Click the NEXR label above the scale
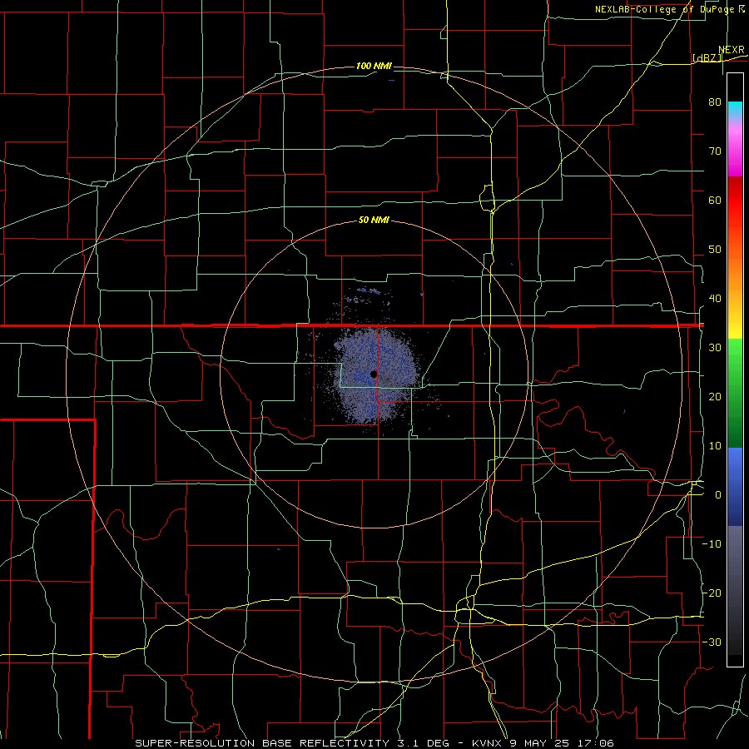749x749 pixels. point(731,50)
